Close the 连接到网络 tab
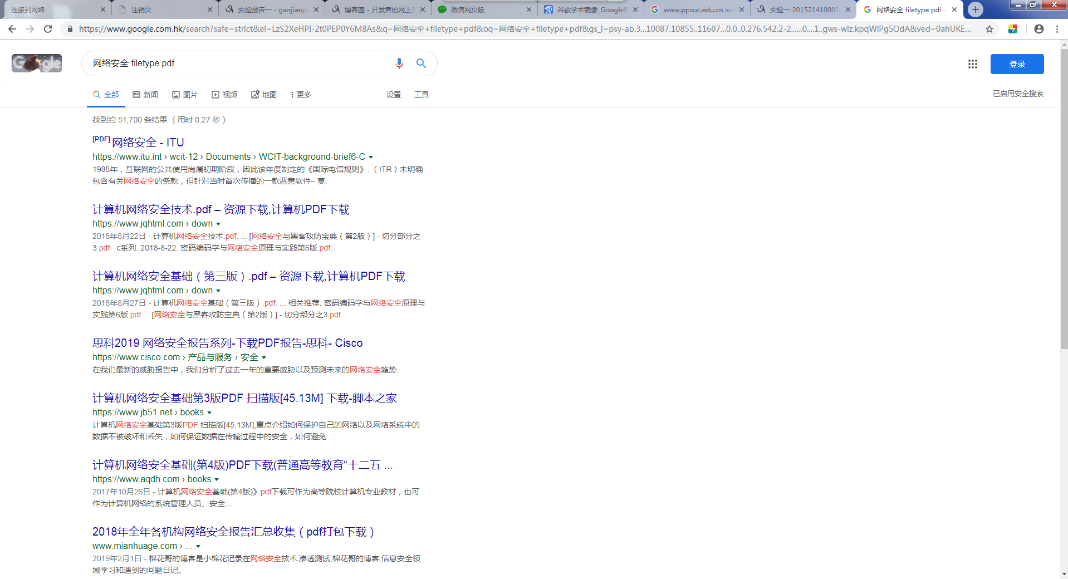1068x579 pixels. 103,9
